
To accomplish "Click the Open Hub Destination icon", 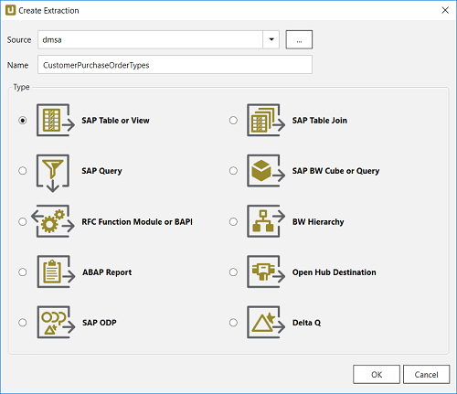I will click(266, 272).
